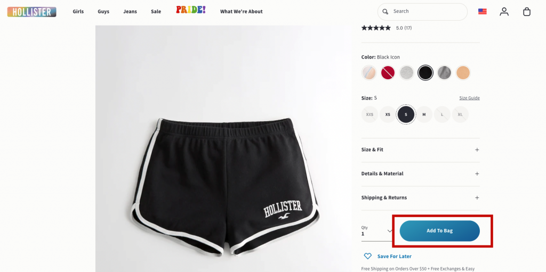Screen dimensions: 546x272
Task: Open the shopping bag icon
Action: tap(527, 12)
